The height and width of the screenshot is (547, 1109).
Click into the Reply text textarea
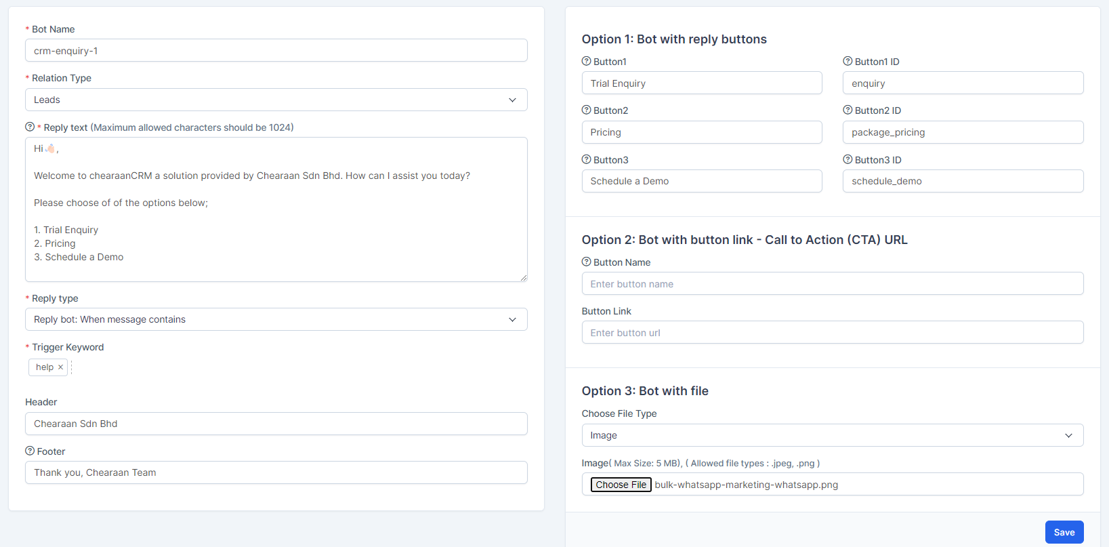tap(276, 209)
